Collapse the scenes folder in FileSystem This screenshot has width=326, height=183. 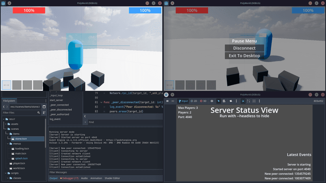[x=6, y=129]
